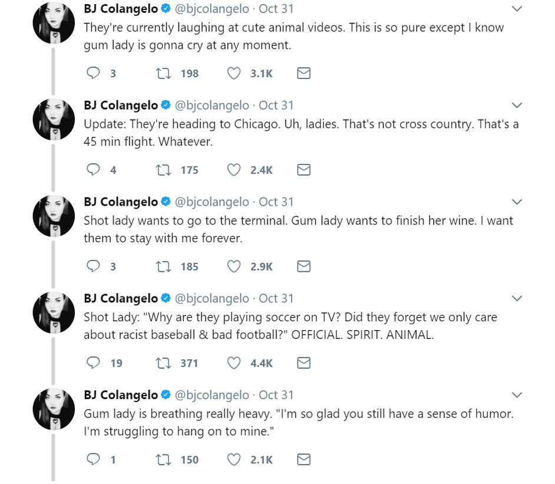Open BJ Colangelo profile from first tweet
This screenshot has height=484, width=555.
[121, 9]
